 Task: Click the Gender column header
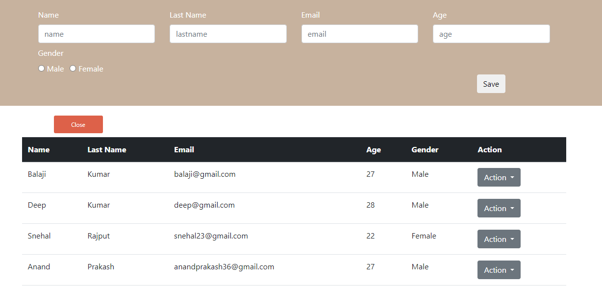[x=425, y=149]
